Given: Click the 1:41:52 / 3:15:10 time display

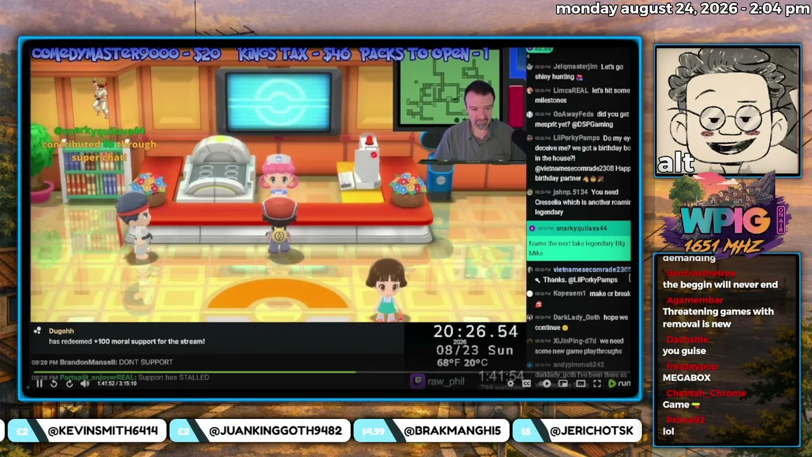Looking at the screenshot, I should pyautogui.click(x=116, y=383).
